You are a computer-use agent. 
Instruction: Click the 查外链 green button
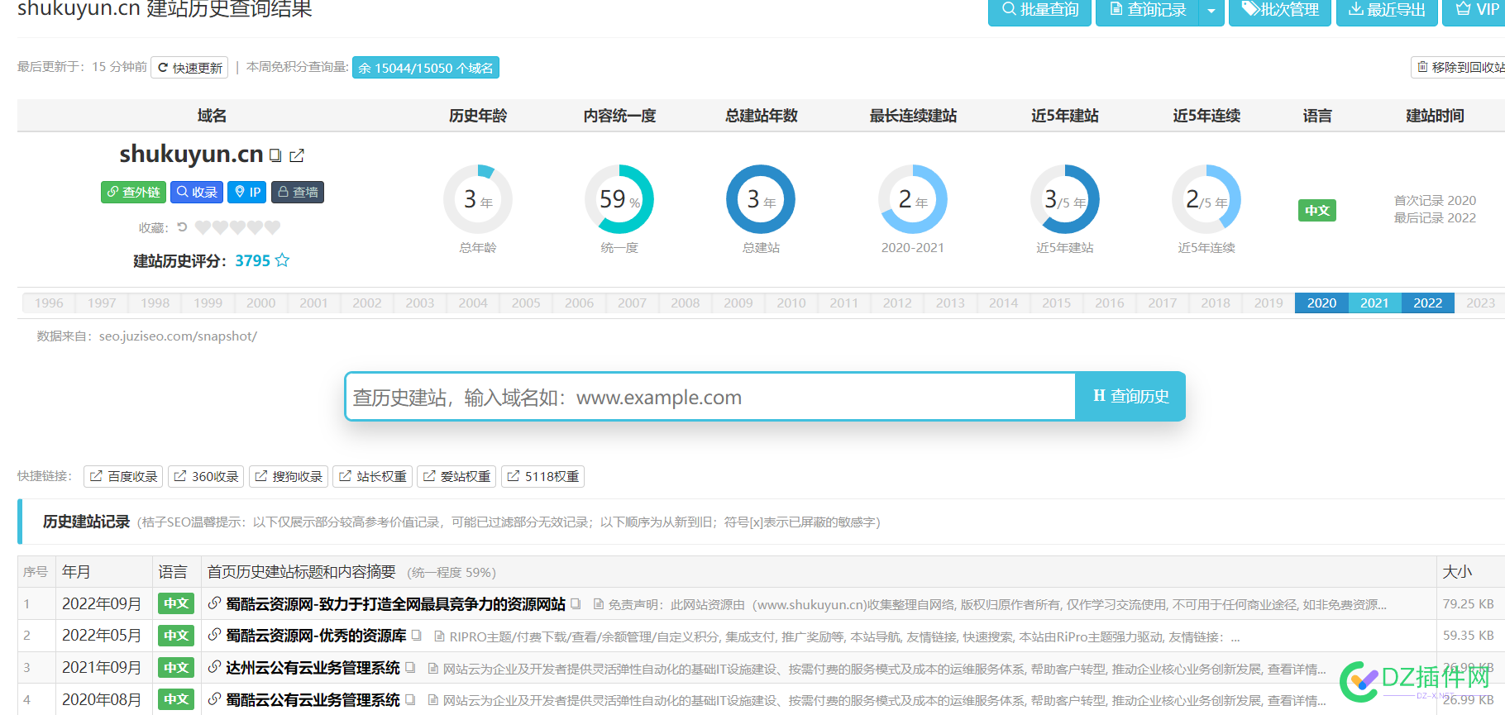pyautogui.click(x=133, y=192)
